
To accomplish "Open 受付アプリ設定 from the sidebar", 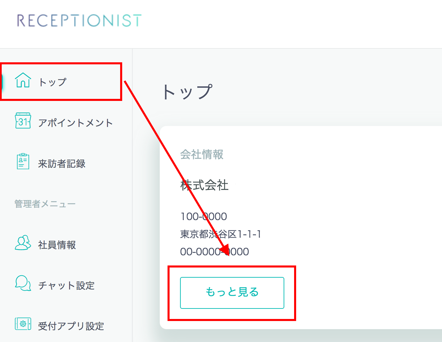I will tap(71, 326).
